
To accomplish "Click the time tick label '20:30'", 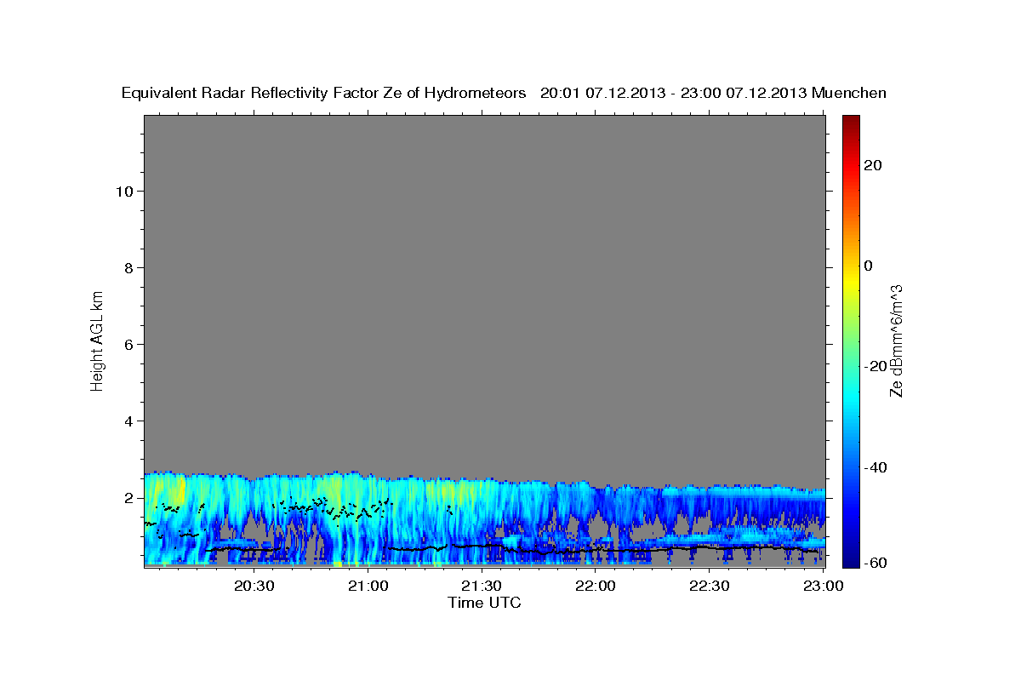I will pyautogui.click(x=254, y=586).
